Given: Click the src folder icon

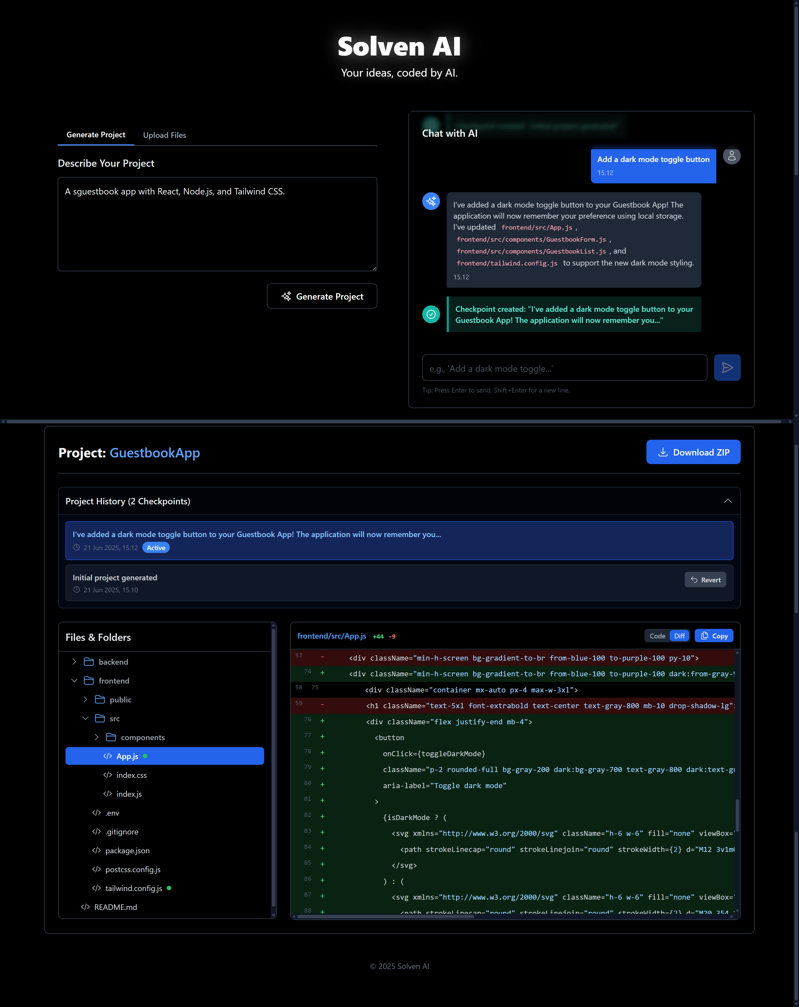Looking at the screenshot, I should [100, 718].
